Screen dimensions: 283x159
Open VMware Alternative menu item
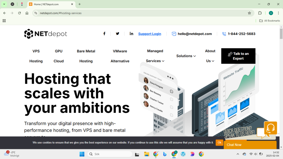[x=120, y=56]
